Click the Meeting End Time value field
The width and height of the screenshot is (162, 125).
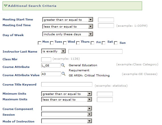[x=106, y=26]
